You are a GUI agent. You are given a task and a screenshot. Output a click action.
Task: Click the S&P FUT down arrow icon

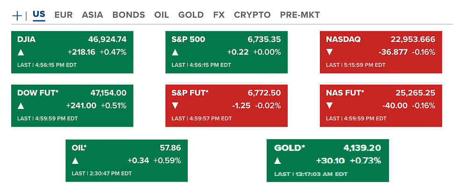click(x=175, y=106)
